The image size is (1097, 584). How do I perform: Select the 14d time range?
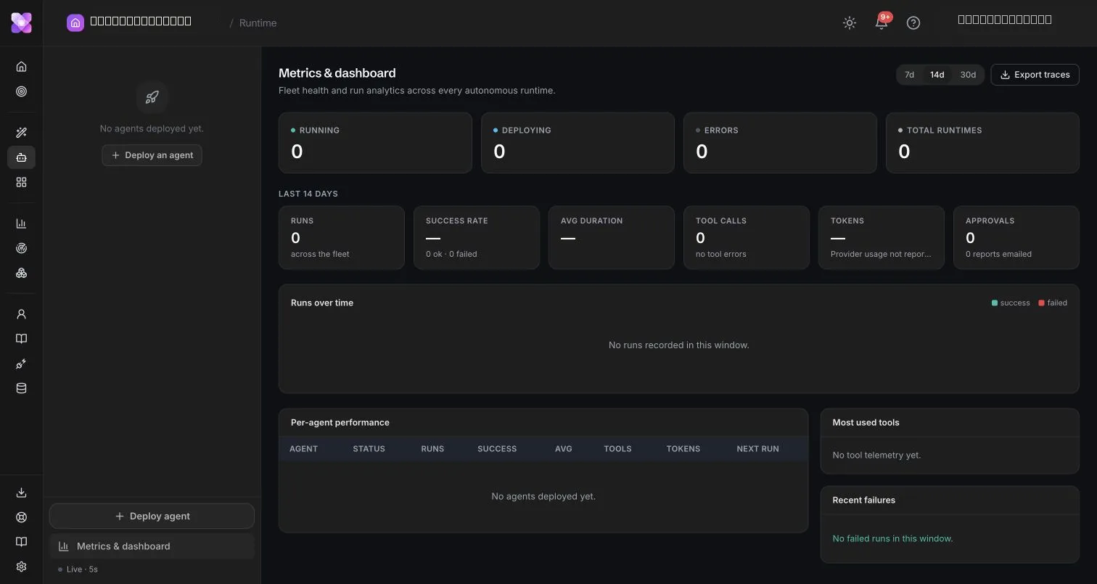(937, 75)
